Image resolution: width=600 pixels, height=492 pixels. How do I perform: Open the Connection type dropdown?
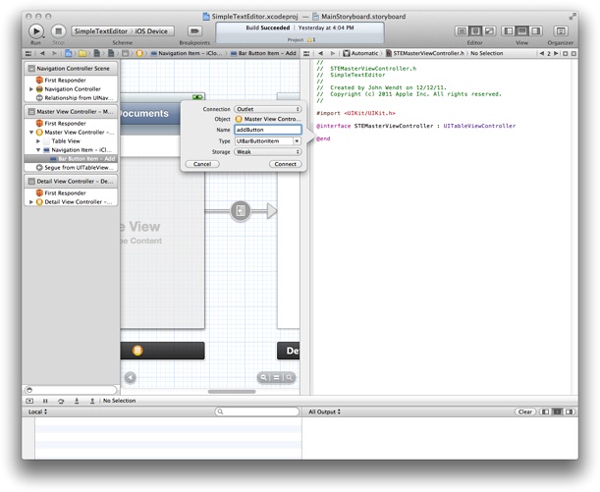pyautogui.click(x=267, y=108)
